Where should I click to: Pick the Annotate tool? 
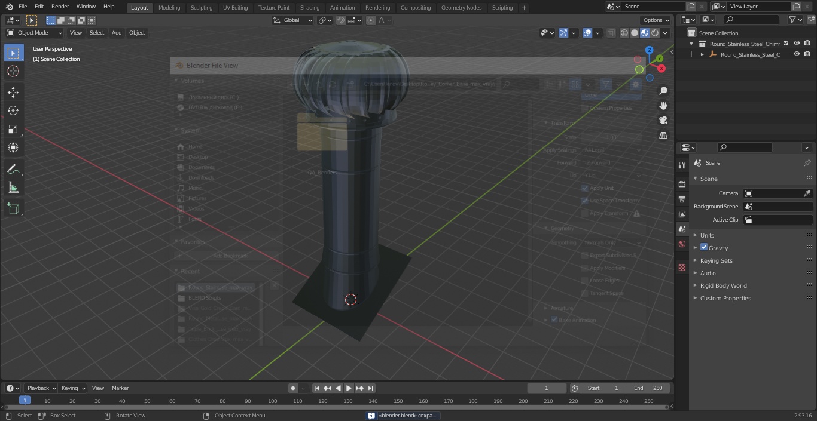[13, 169]
